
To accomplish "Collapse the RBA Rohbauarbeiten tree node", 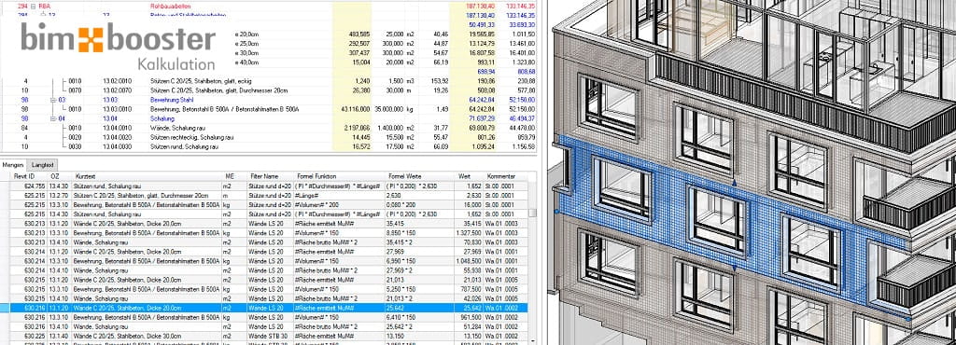I will [33, 6].
